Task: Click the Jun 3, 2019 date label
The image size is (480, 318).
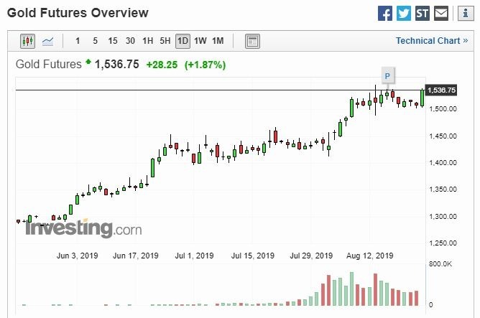Action: click(77, 256)
